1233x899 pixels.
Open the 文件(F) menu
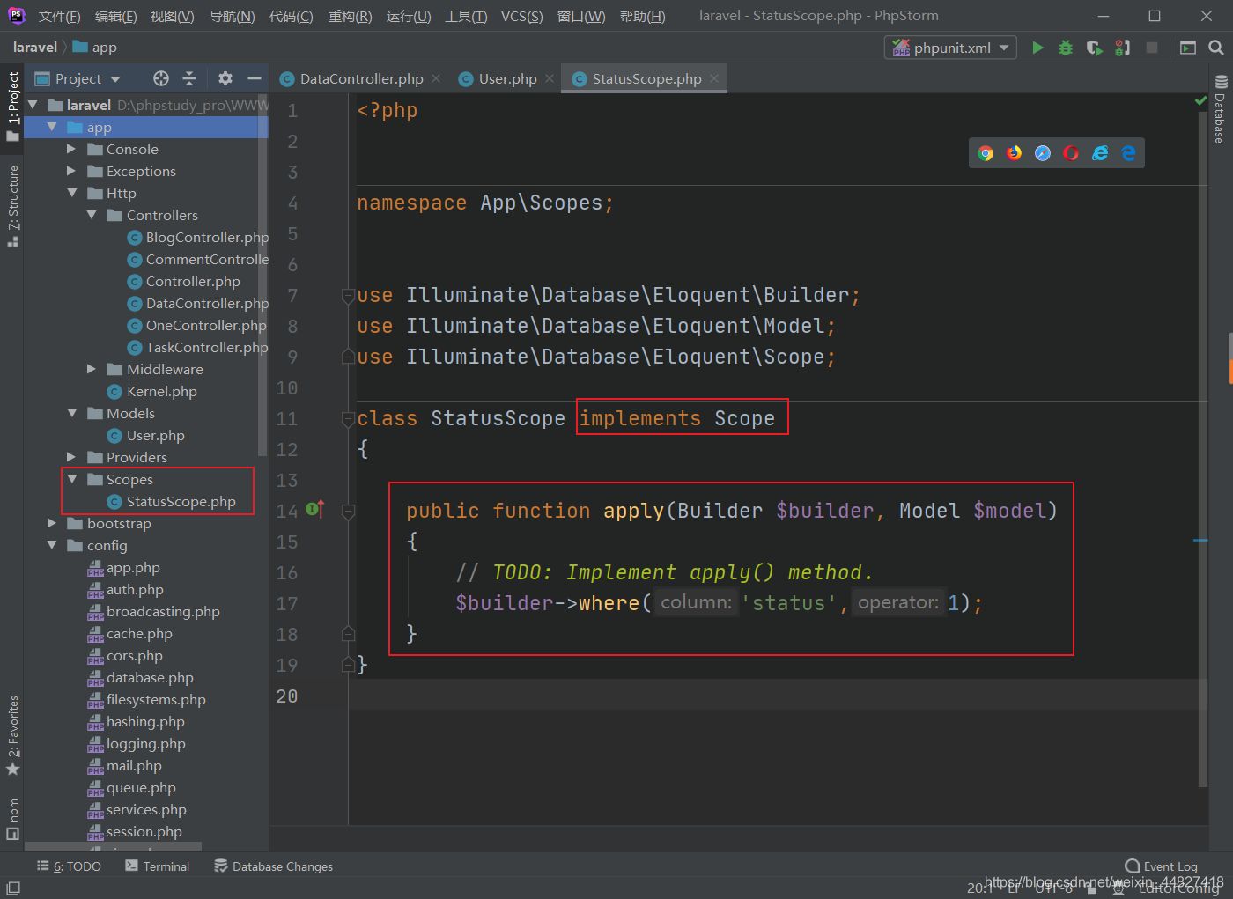(x=59, y=16)
